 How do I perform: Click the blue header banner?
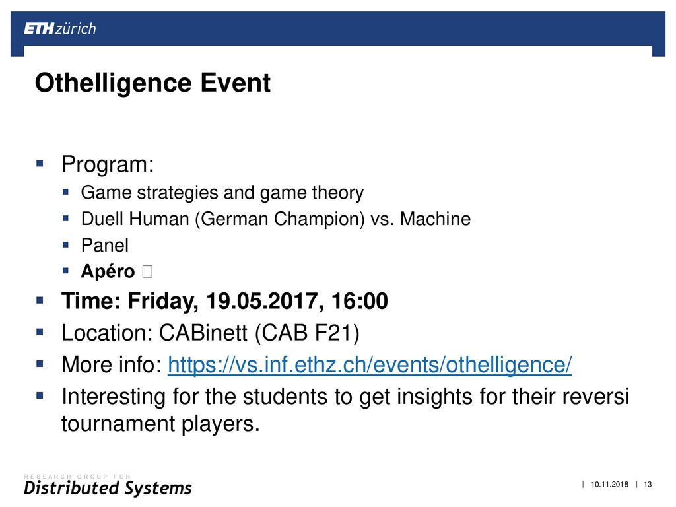(x=338, y=29)
